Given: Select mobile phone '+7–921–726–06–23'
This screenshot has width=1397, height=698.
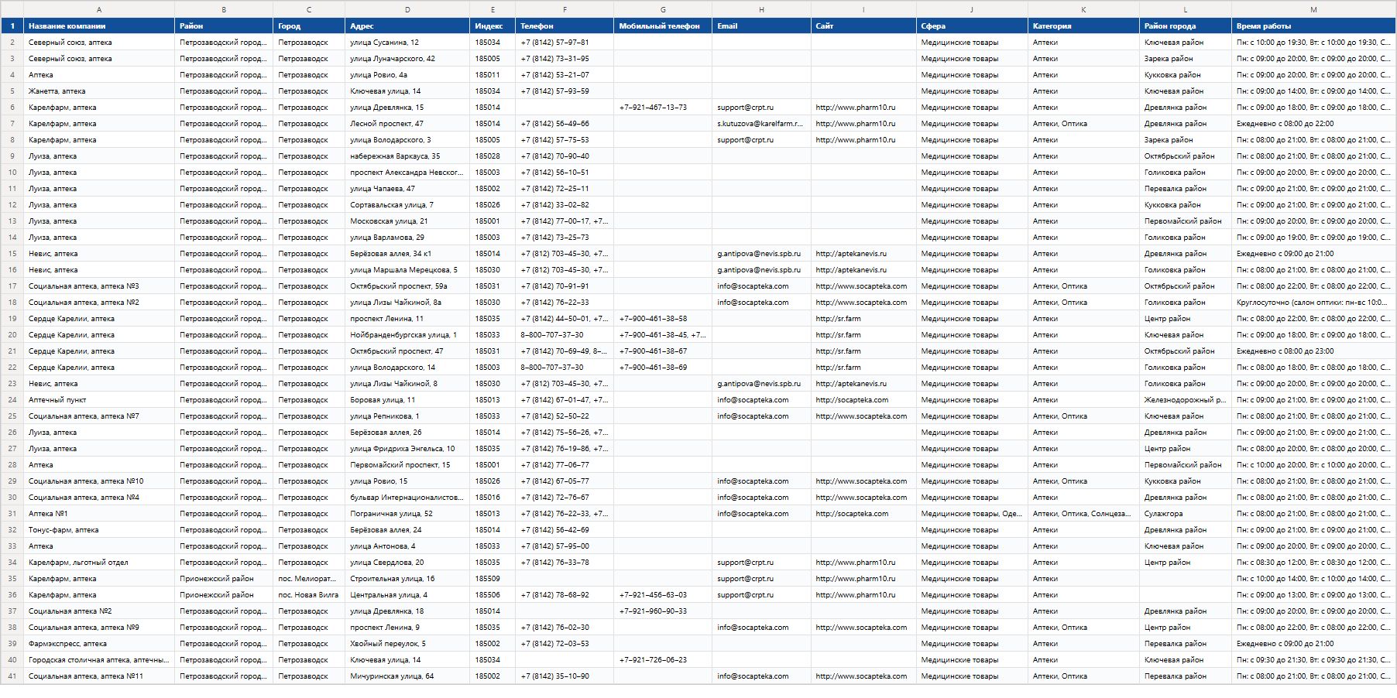Looking at the screenshot, I should 663,660.
